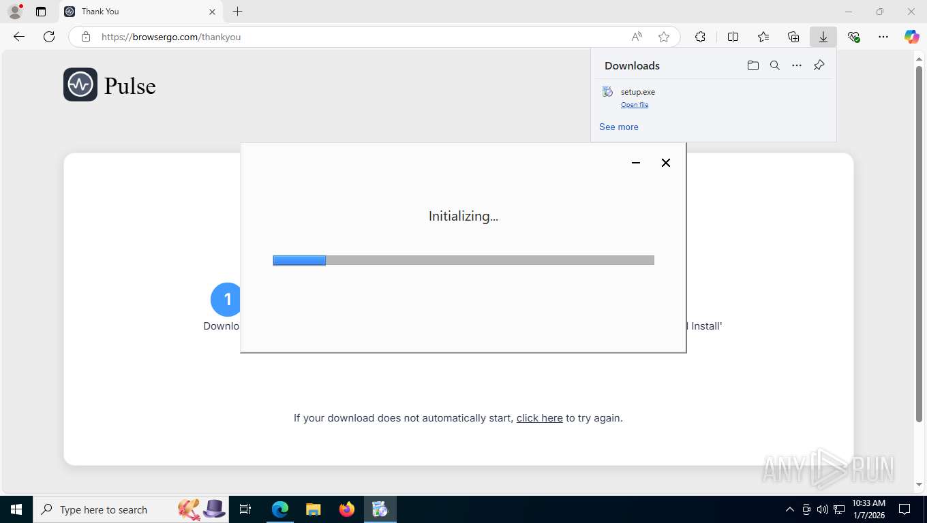Toggle the Downloads toolbar button
Screen dimensions: 927x523
823,37
